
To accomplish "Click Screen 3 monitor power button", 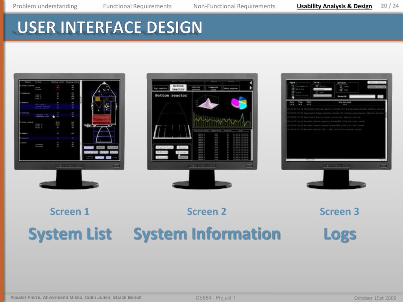I will [383, 166].
